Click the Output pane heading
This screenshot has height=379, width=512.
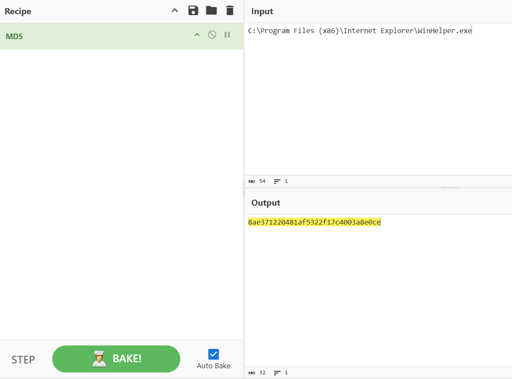click(x=266, y=203)
